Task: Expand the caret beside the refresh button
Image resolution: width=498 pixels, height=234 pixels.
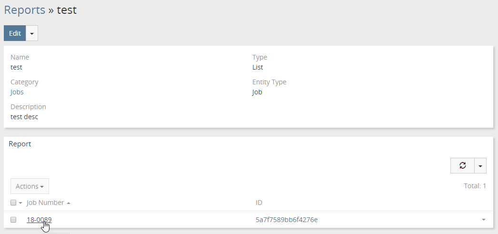Action: point(480,165)
